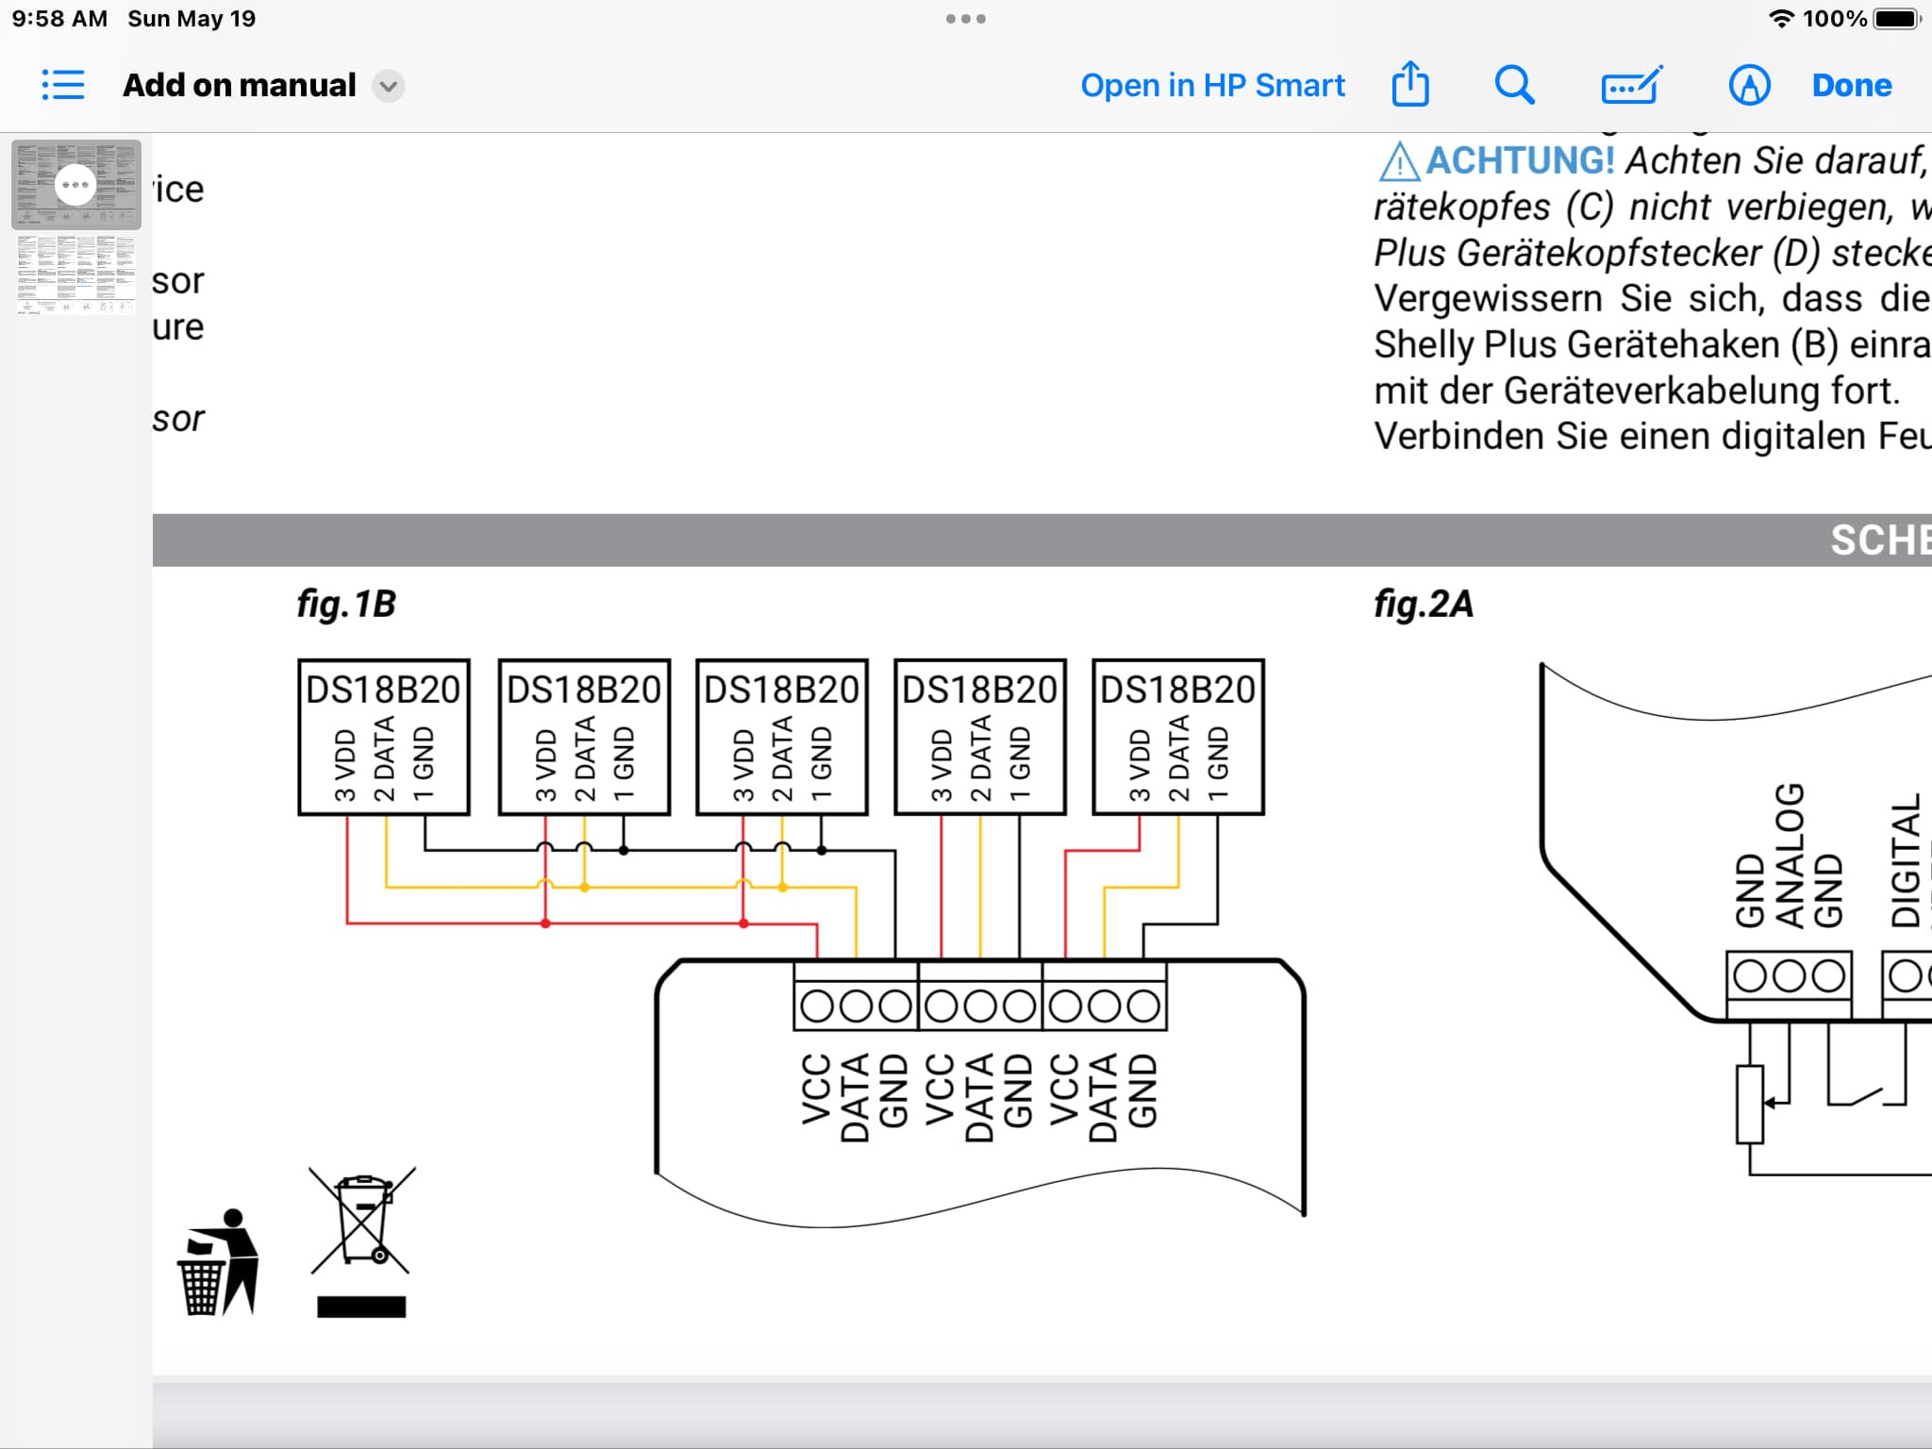Tap the three-dot multitasking indicator at top

[966, 19]
